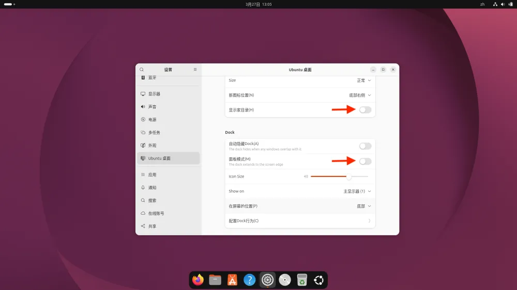
Task: Open clock and calendar 3月27日 13:05
Action: [x=258, y=4]
